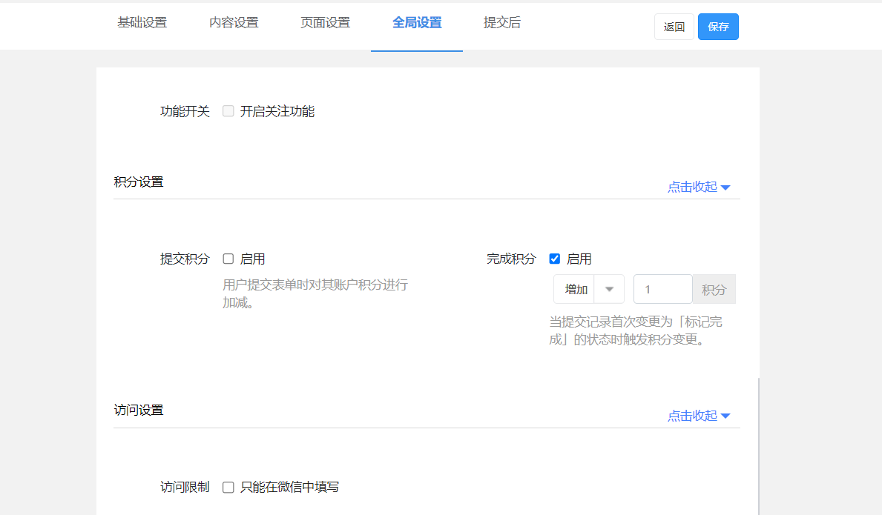
Task: Click the 提交积分 hint text about 账户积分
Action: pyautogui.click(x=315, y=293)
